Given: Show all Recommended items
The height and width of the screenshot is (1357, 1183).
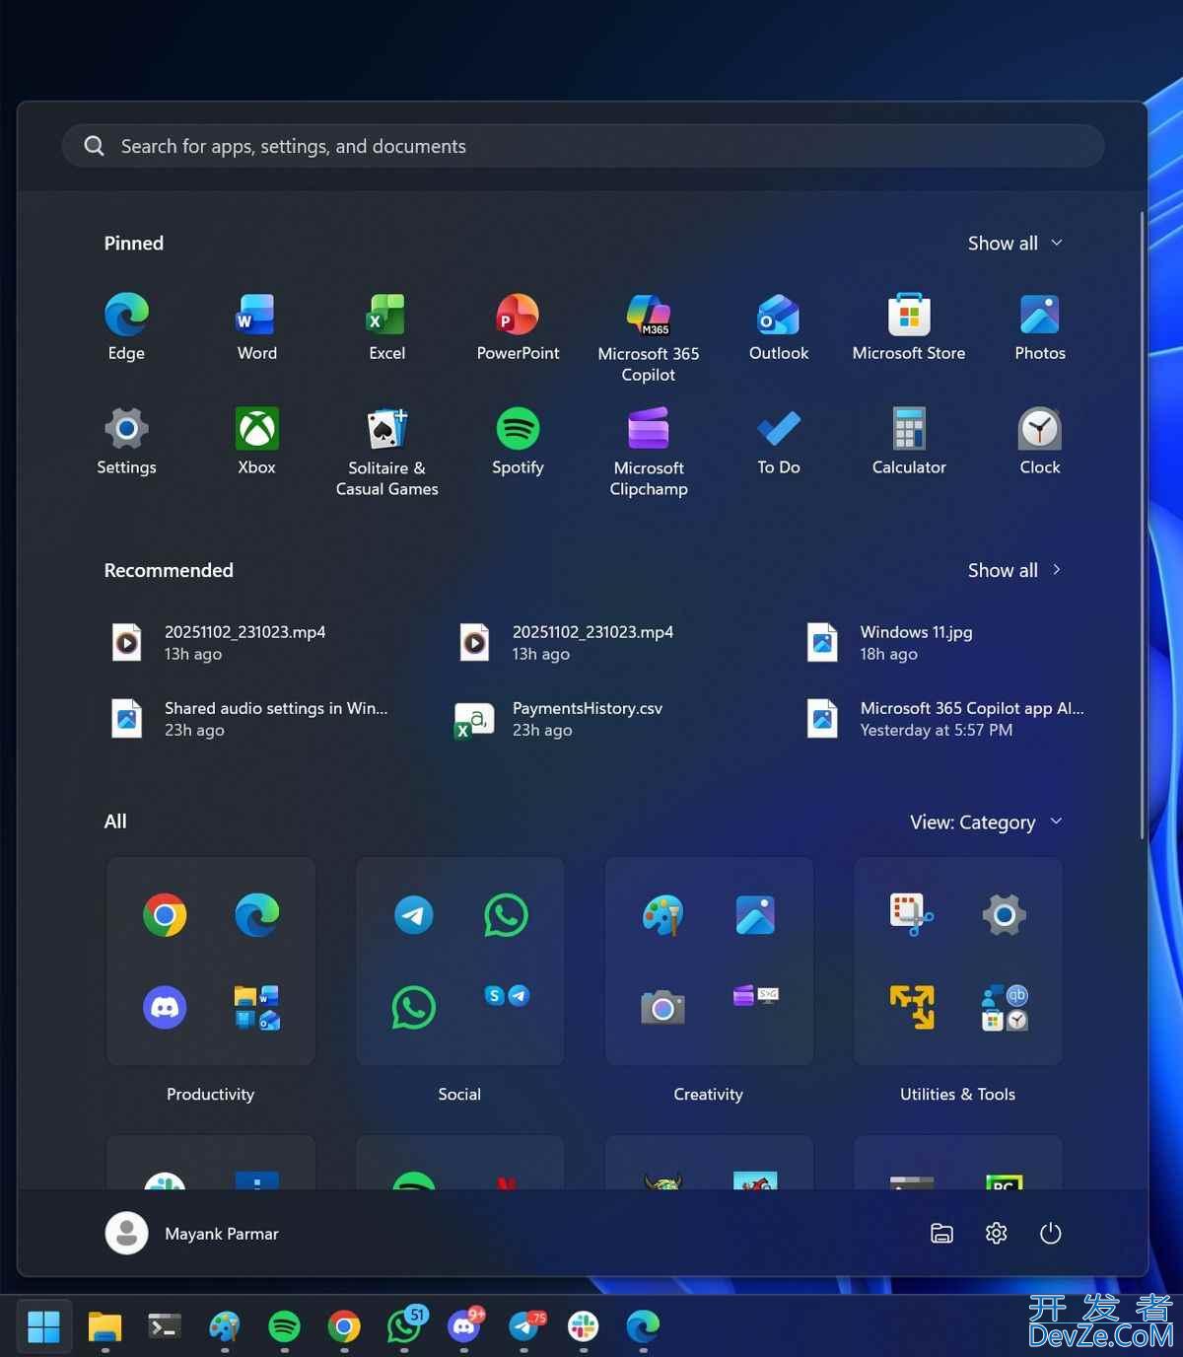Looking at the screenshot, I should click(x=1014, y=570).
